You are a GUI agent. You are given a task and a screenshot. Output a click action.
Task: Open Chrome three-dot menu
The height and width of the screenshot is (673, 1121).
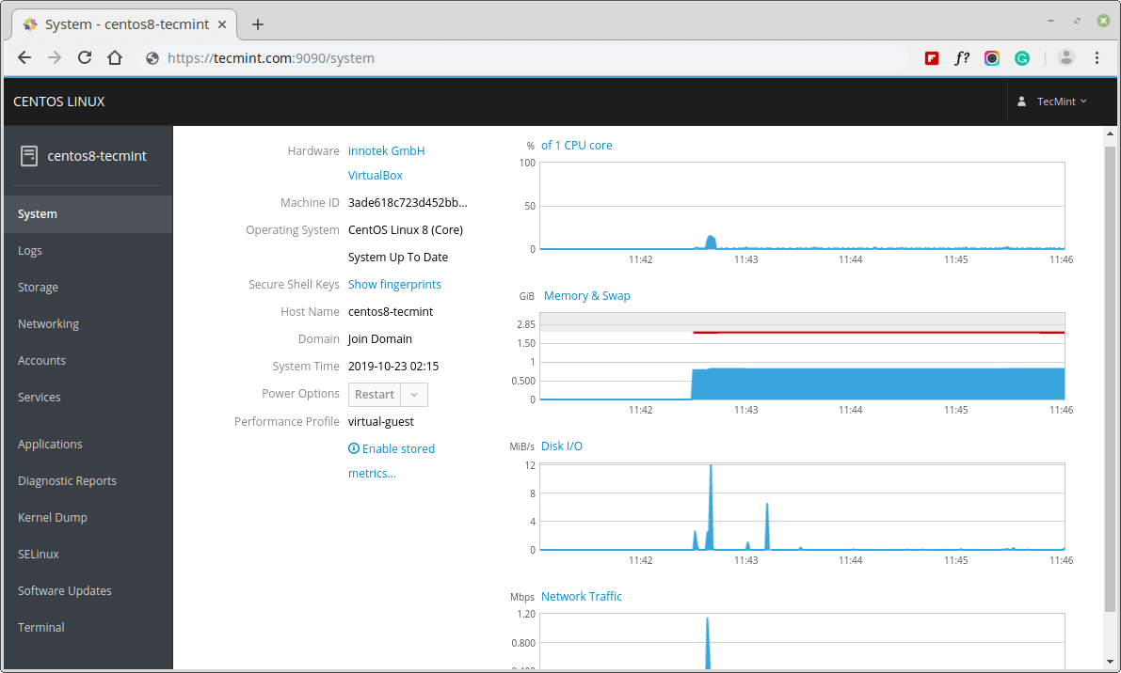[x=1097, y=58]
